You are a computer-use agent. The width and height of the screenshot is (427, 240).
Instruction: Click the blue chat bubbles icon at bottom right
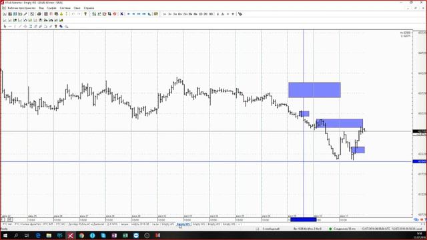(416, 219)
